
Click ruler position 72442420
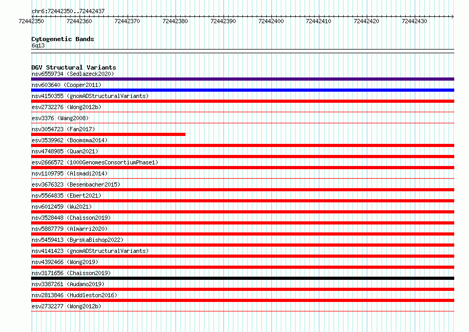[x=366, y=21]
